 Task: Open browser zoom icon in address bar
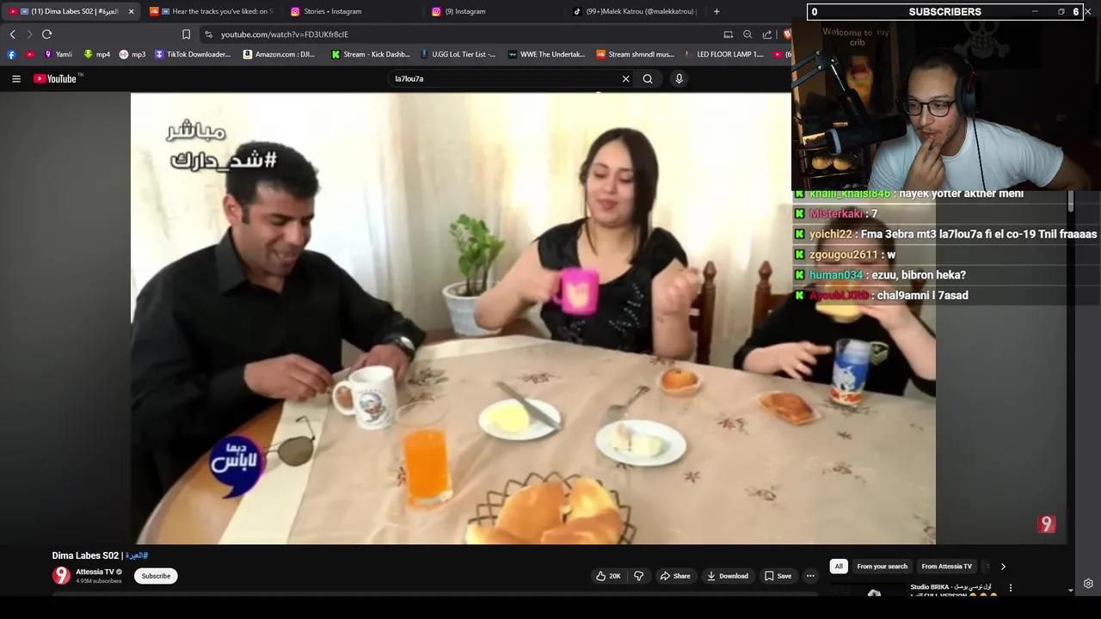747,34
